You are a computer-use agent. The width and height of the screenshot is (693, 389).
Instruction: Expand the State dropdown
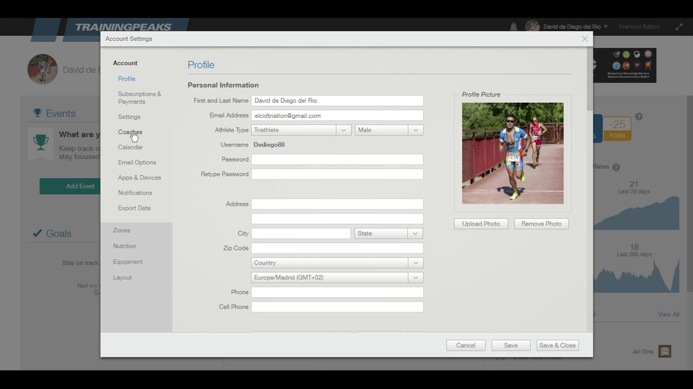[389, 233]
